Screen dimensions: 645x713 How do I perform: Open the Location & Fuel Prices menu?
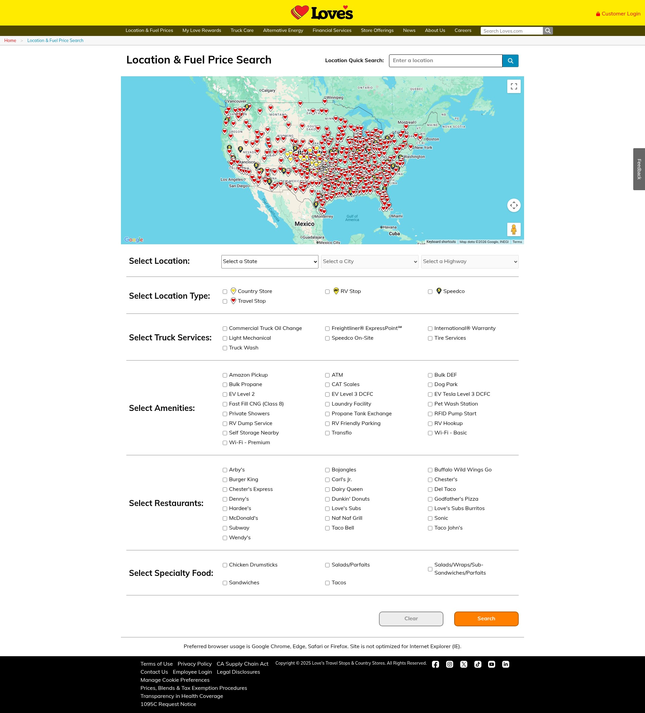tap(149, 31)
